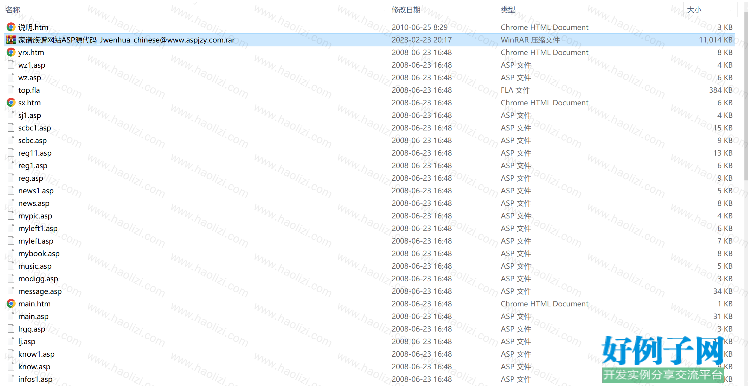Click the file name infos1.asp
This screenshot has height=386, width=748.
35,379
